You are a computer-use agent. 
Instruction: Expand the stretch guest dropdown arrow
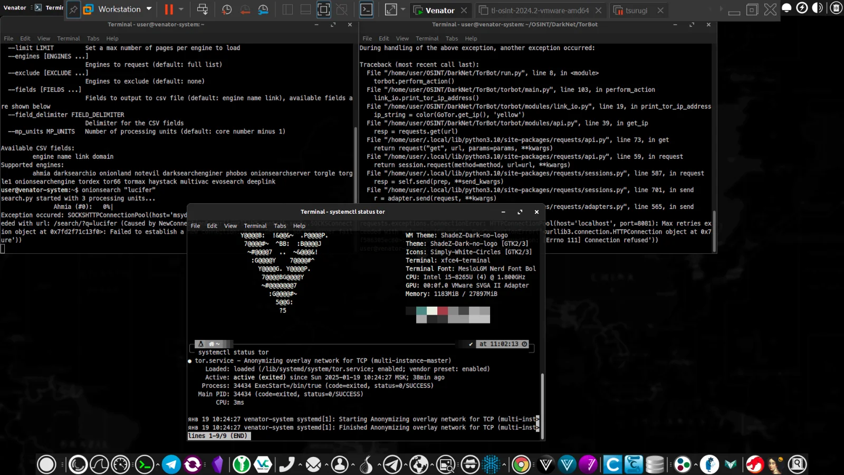403,9
